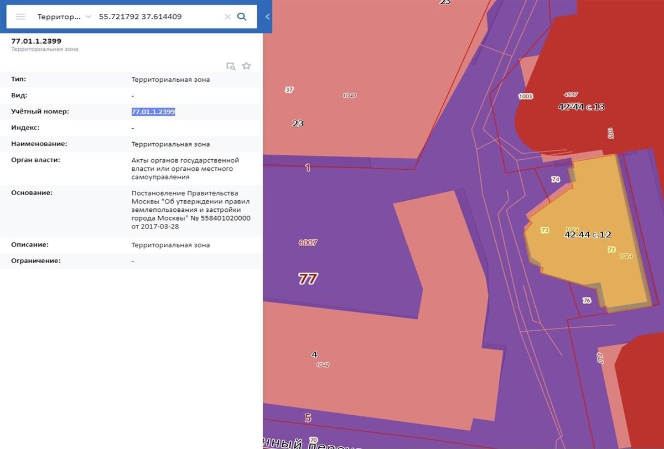Open the hamburger menu
The height and width of the screenshot is (449, 664).
(20, 17)
